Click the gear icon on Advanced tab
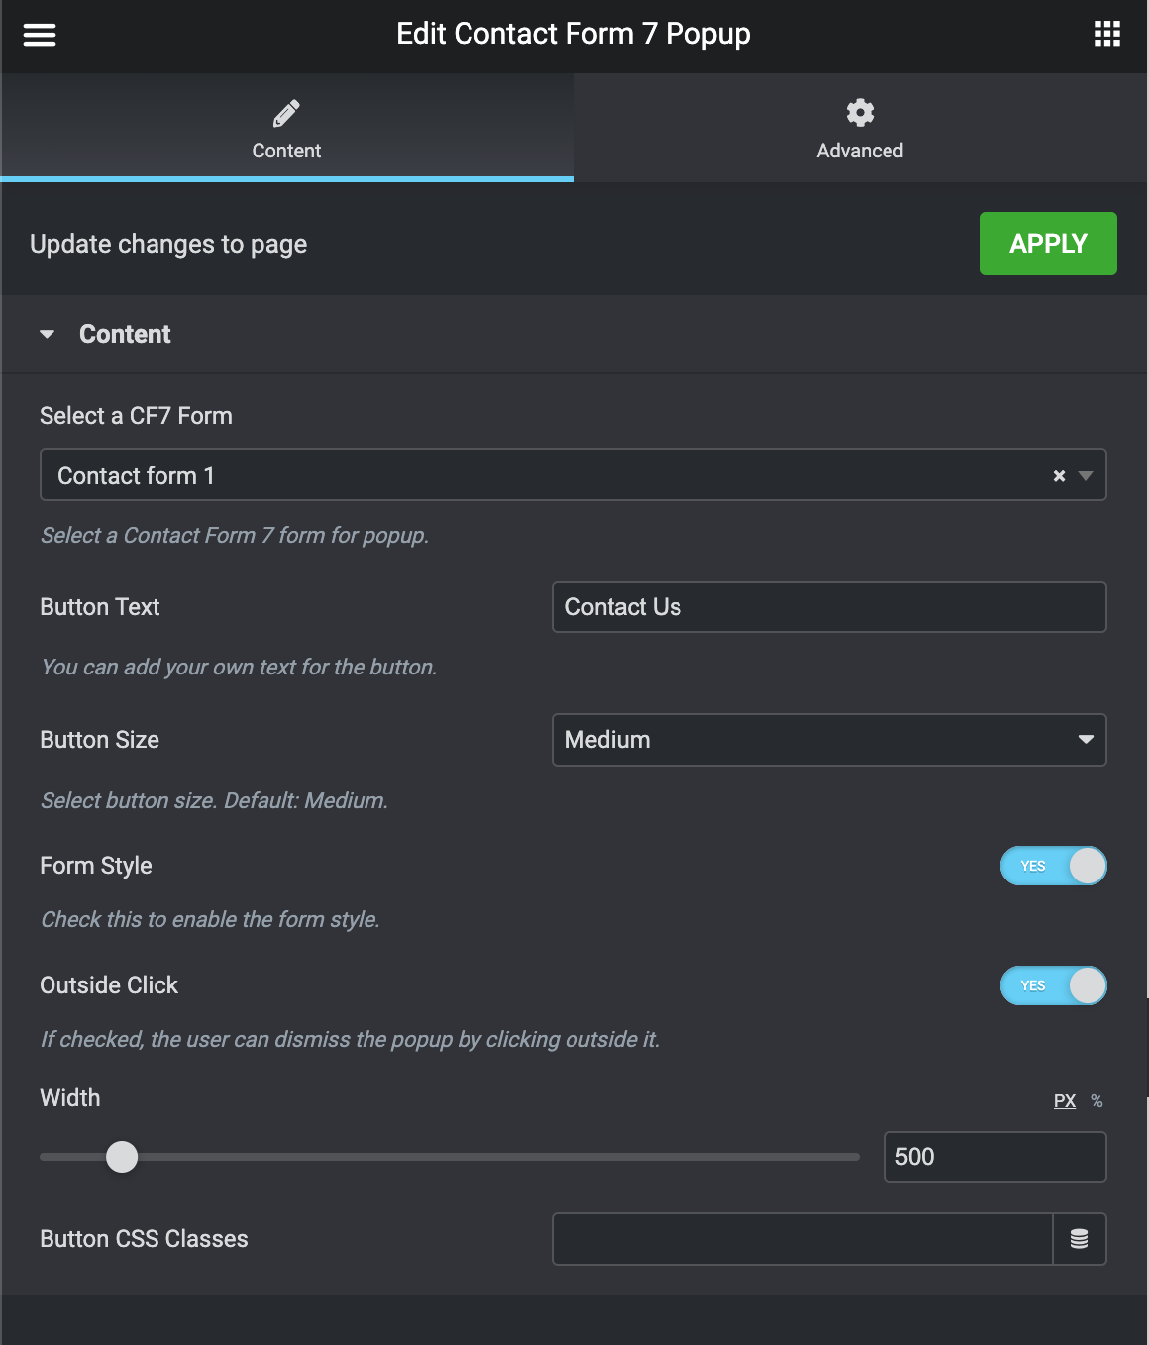The image size is (1149, 1345). click(860, 112)
